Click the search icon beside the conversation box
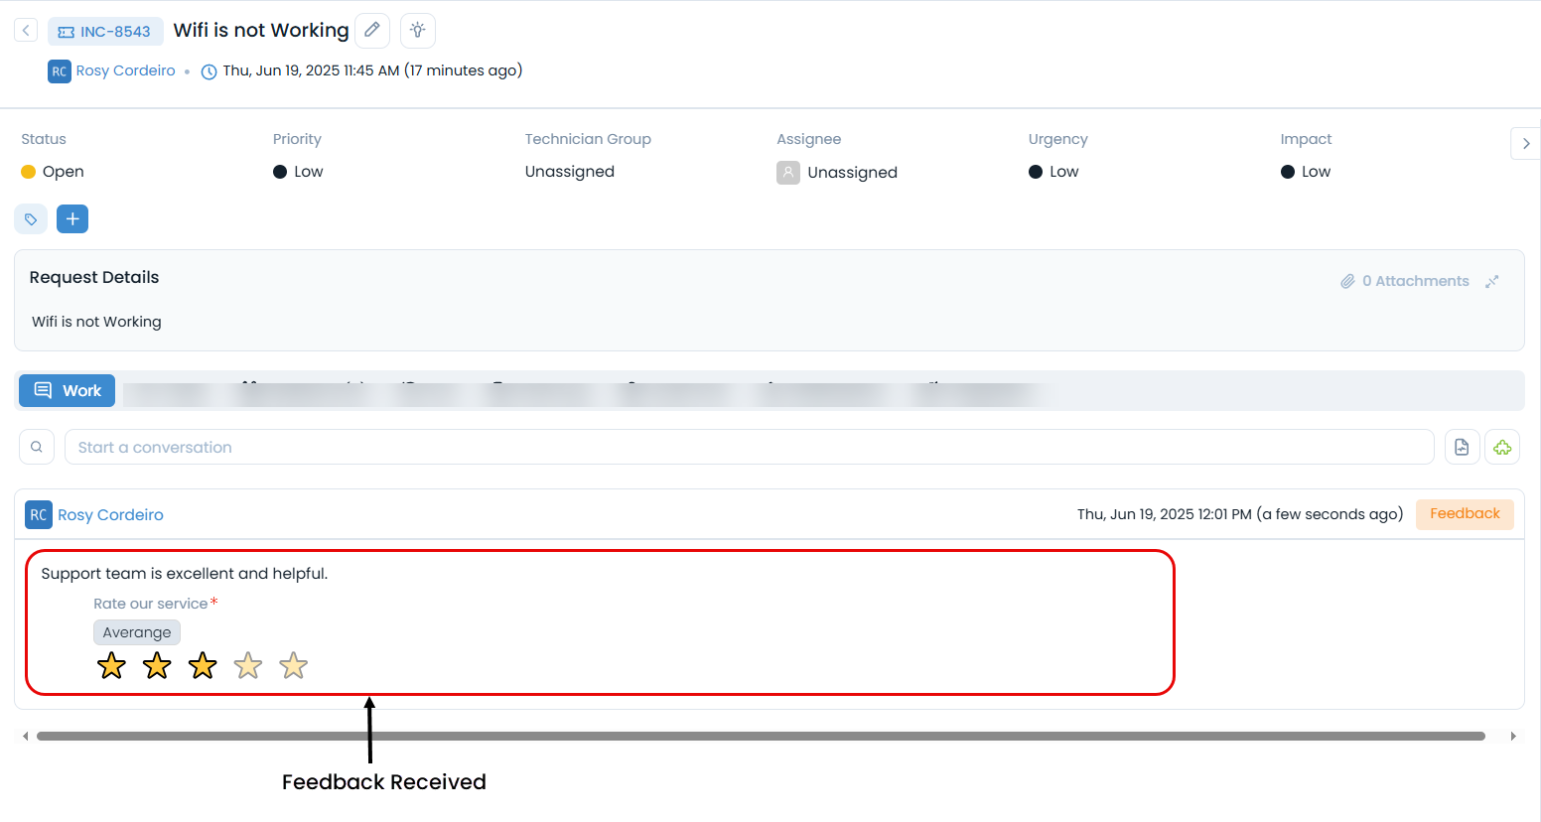 pyautogui.click(x=37, y=448)
